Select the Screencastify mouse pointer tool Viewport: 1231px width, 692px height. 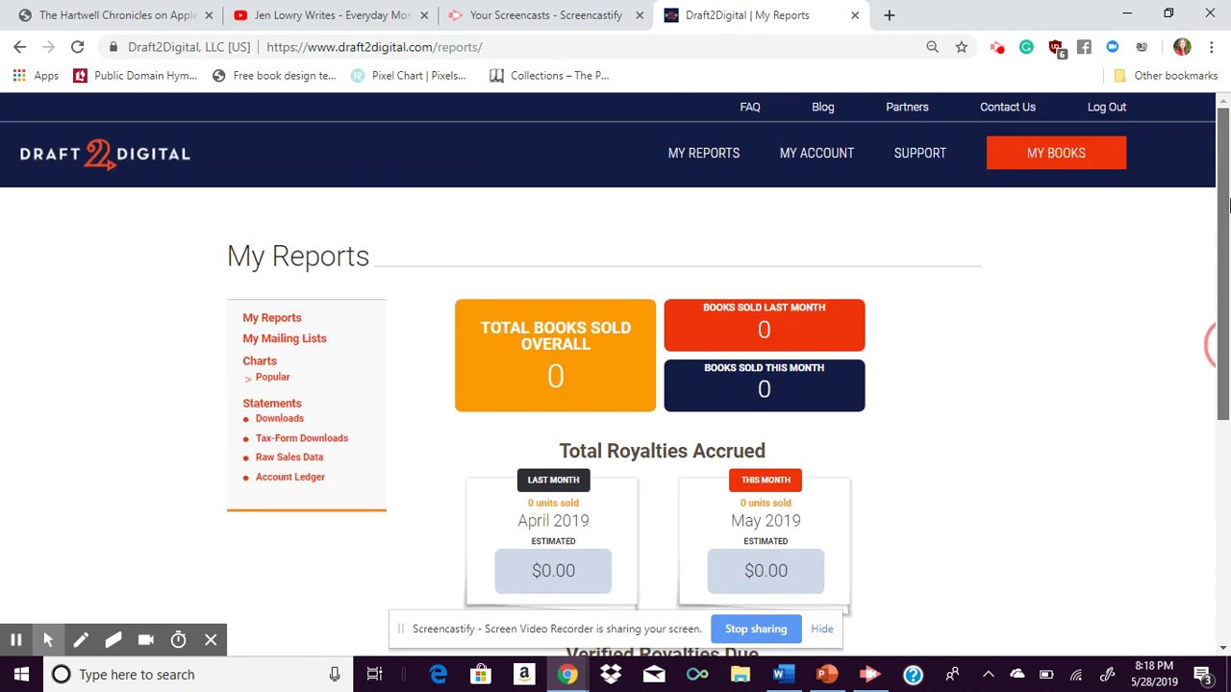pyautogui.click(x=48, y=640)
